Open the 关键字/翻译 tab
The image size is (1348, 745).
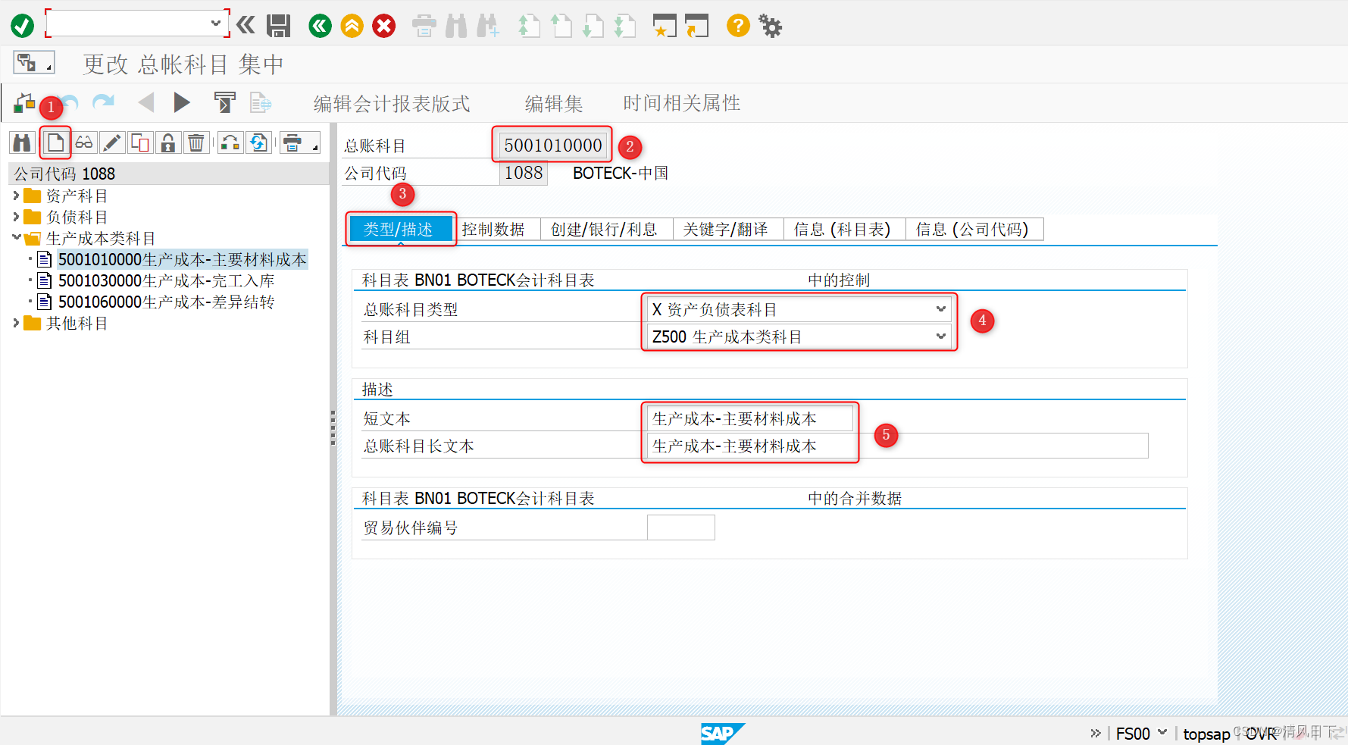[726, 229]
